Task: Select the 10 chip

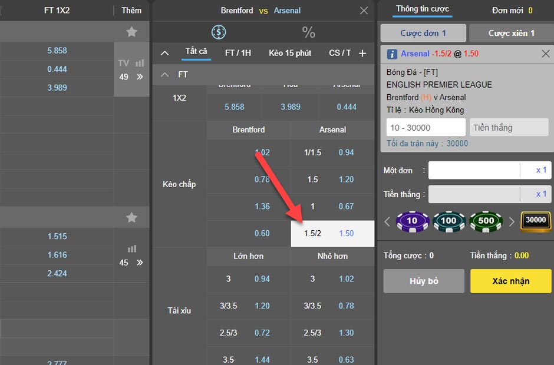Action: [413, 221]
